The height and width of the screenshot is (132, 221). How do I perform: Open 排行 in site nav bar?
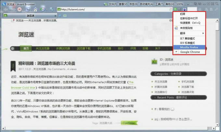[x=121, y=48]
